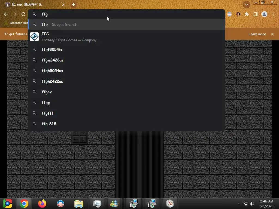Image resolution: width=279 pixels, height=209 pixels.
Task: Go back using the browser back arrow
Action: [6, 14]
